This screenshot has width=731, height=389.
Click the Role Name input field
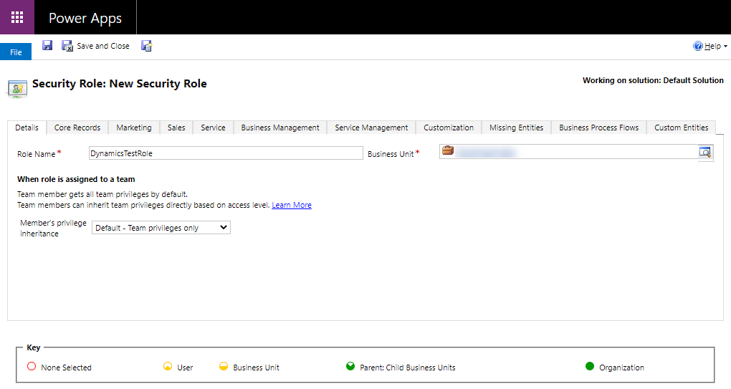pos(226,153)
